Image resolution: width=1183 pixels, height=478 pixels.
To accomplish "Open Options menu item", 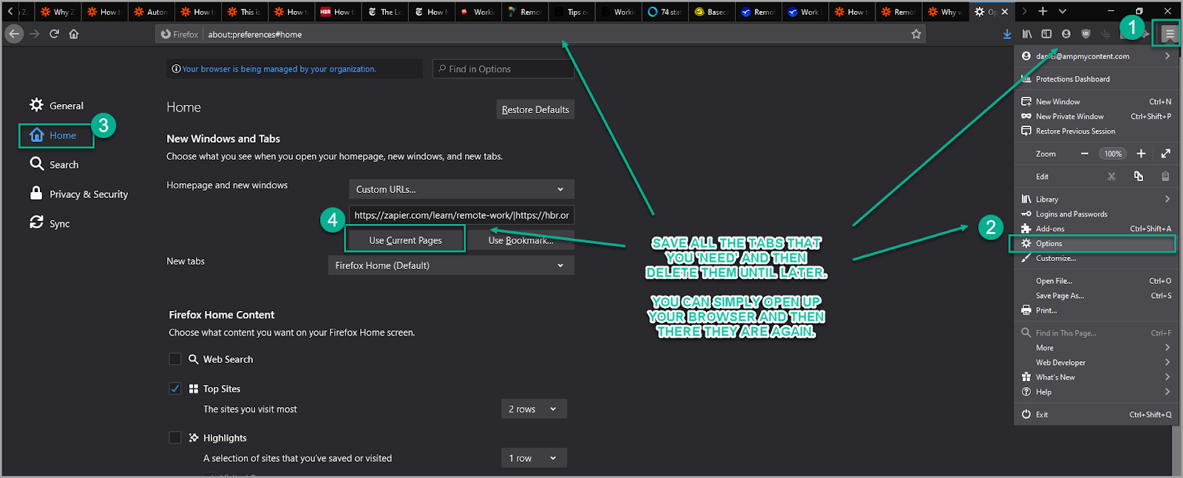I will click(x=1096, y=244).
